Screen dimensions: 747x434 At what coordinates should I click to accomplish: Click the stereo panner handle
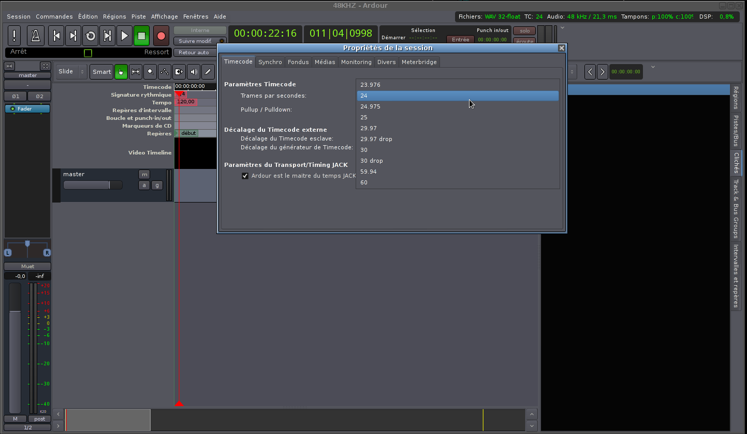[x=27, y=243]
